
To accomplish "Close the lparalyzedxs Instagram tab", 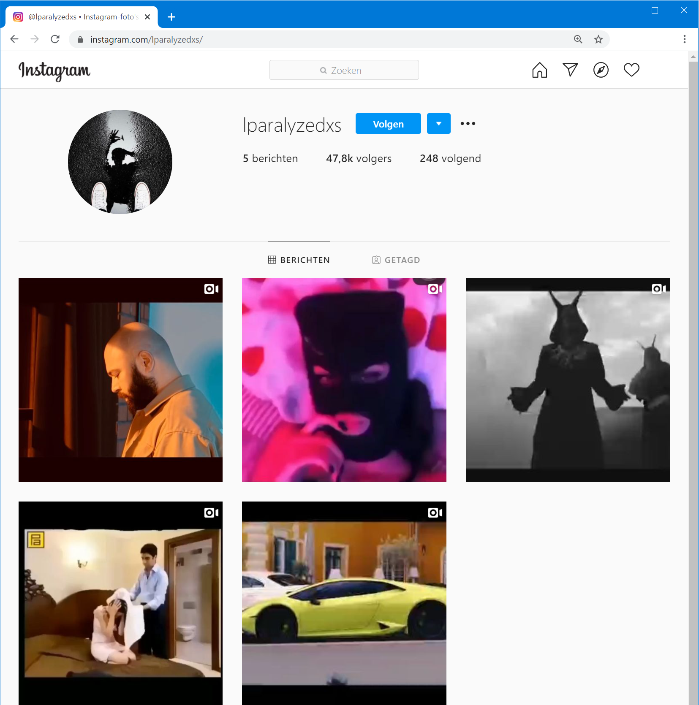I will [147, 17].
